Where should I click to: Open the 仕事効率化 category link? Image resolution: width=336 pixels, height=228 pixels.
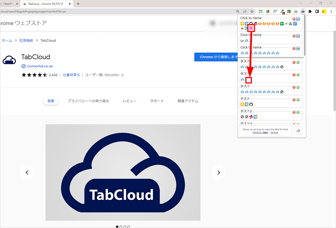(71, 75)
